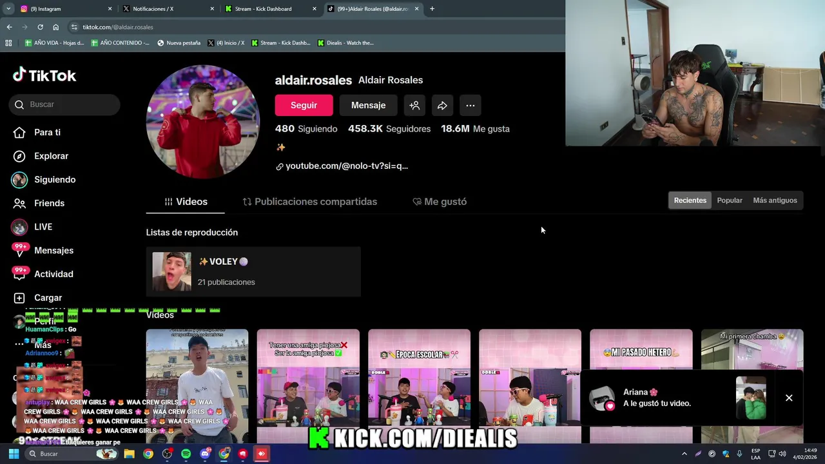
Task: Open the three-dot more options button
Action: point(471,105)
